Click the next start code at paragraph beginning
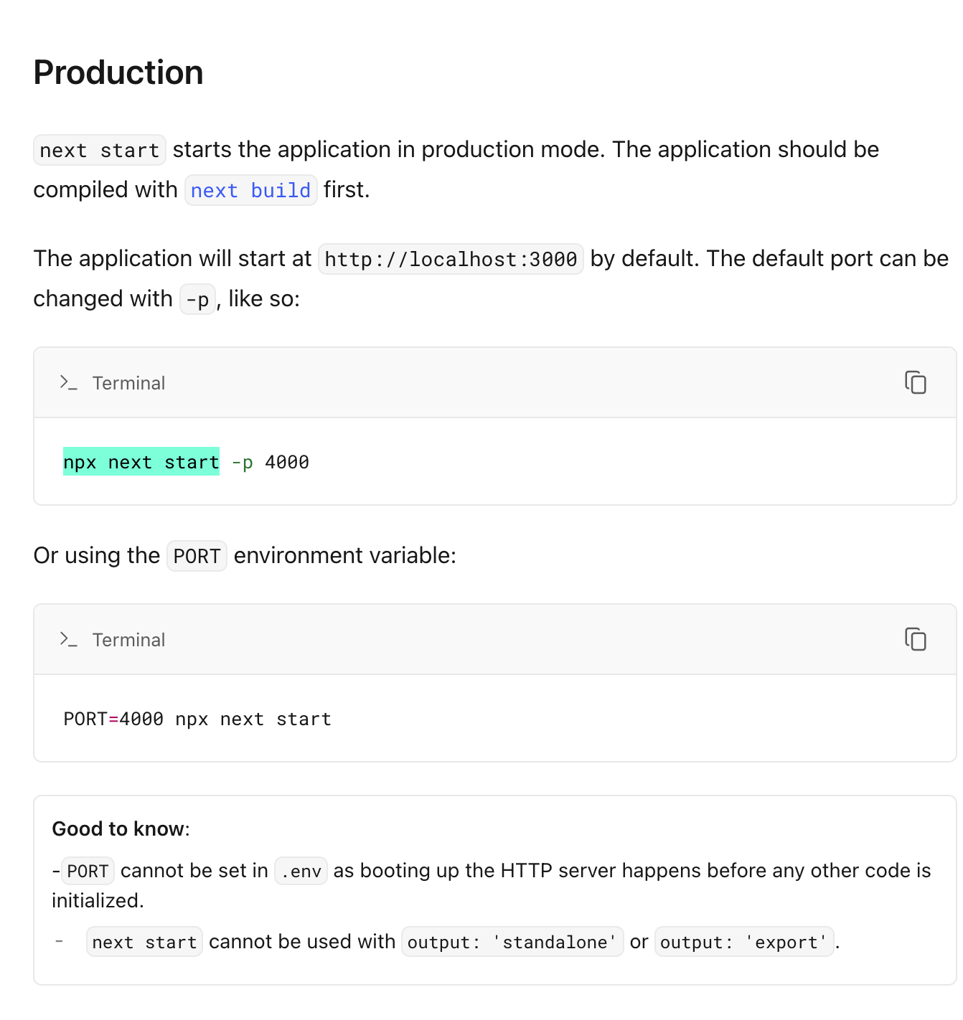The width and height of the screenshot is (963, 1020). [100, 150]
